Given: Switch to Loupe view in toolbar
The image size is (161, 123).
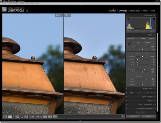Looking at the screenshot, I should coord(5,117).
